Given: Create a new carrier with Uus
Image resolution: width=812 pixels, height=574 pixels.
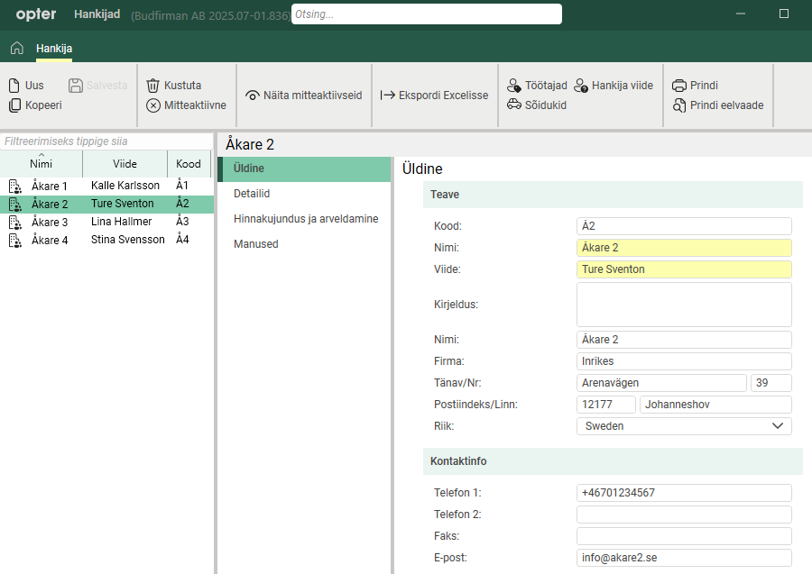Looking at the screenshot, I should [25, 86].
